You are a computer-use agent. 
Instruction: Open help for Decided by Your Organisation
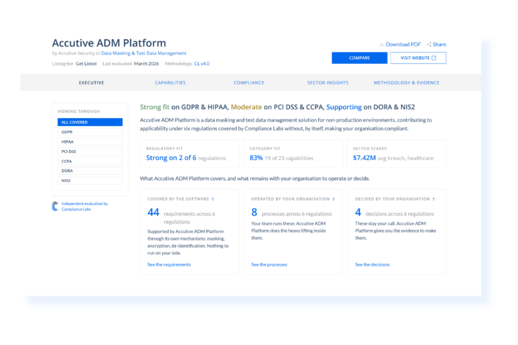pos(434,199)
